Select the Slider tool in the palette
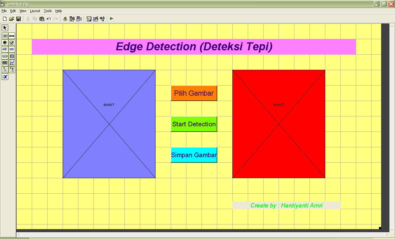This screenshot has height=239, width=395. (11, 36)
